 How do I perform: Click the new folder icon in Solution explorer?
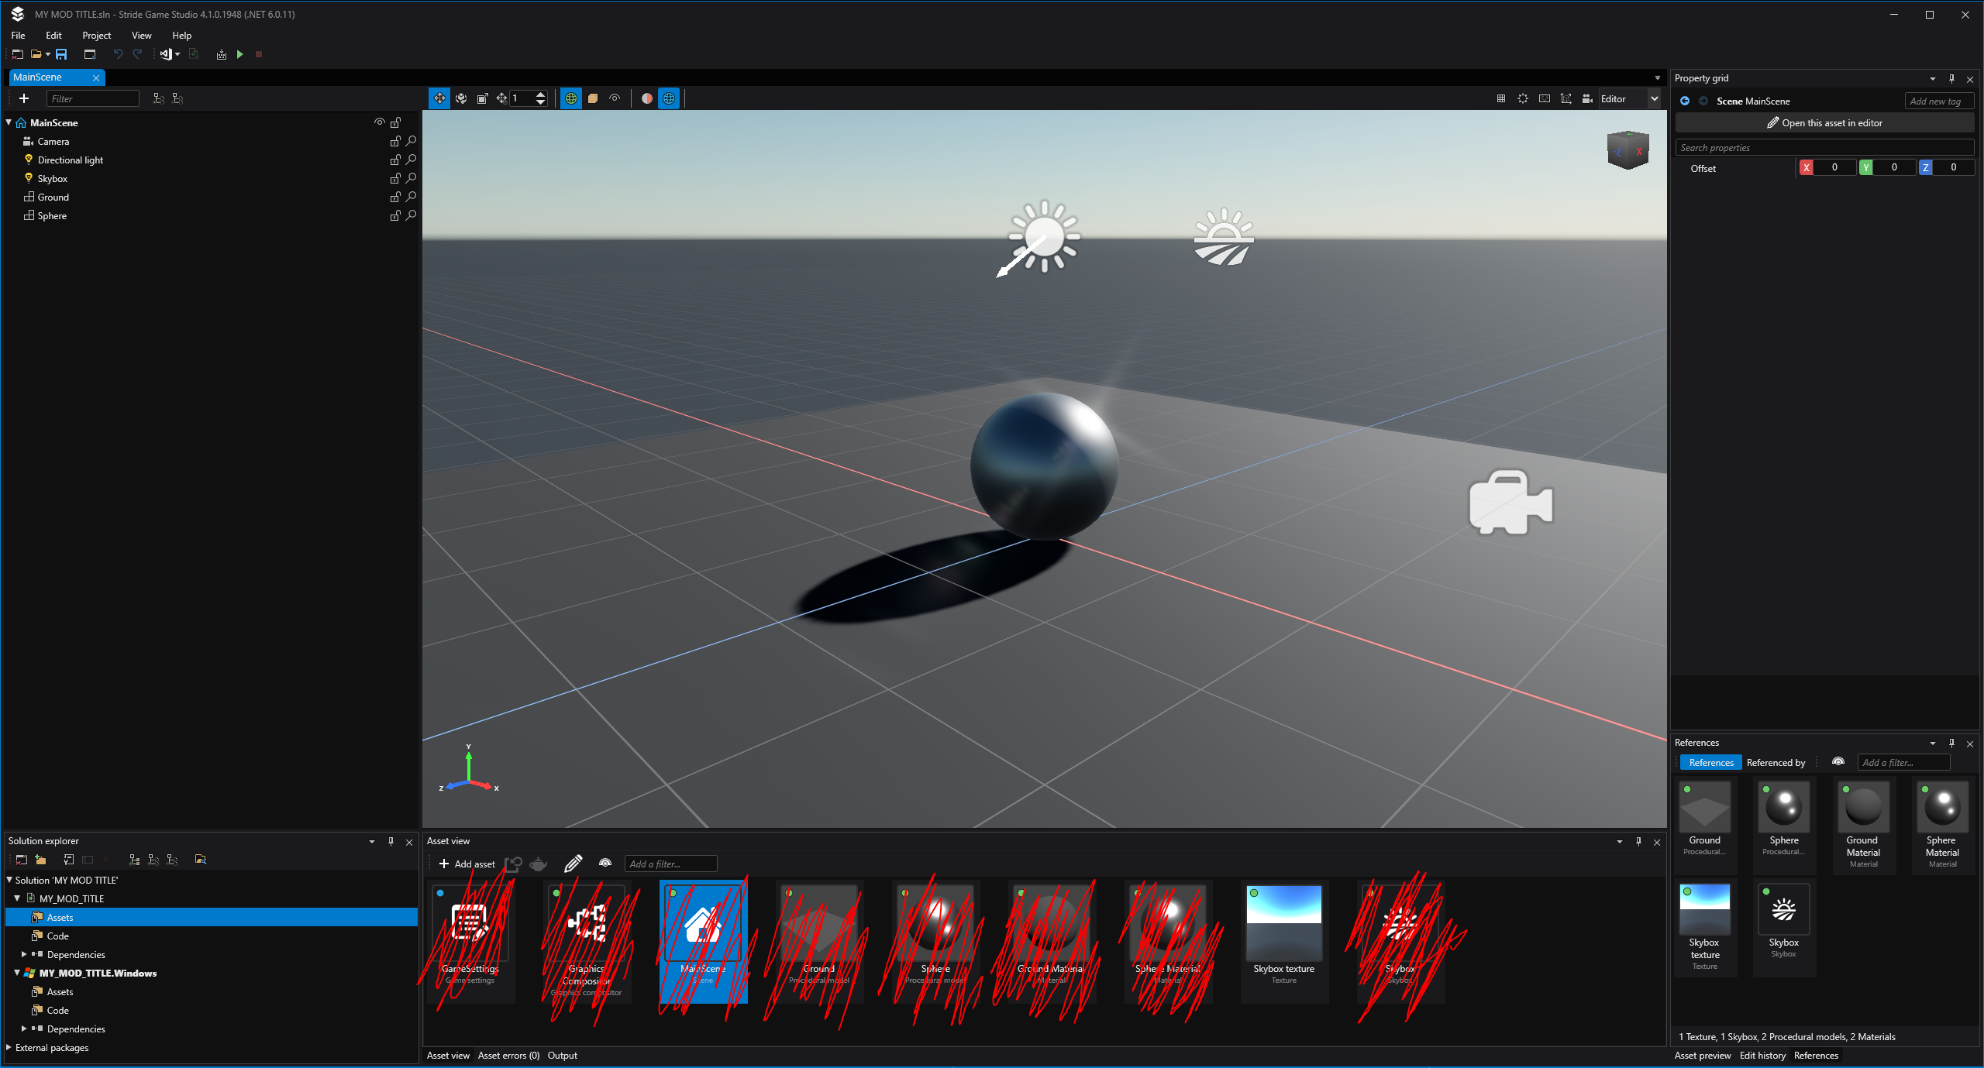(40, 860)
